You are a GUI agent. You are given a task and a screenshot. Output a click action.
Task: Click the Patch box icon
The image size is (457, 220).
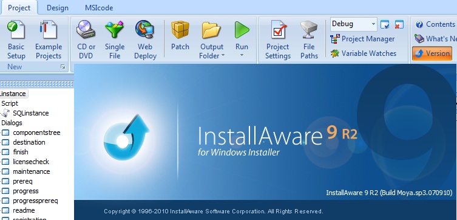[180, 30]
